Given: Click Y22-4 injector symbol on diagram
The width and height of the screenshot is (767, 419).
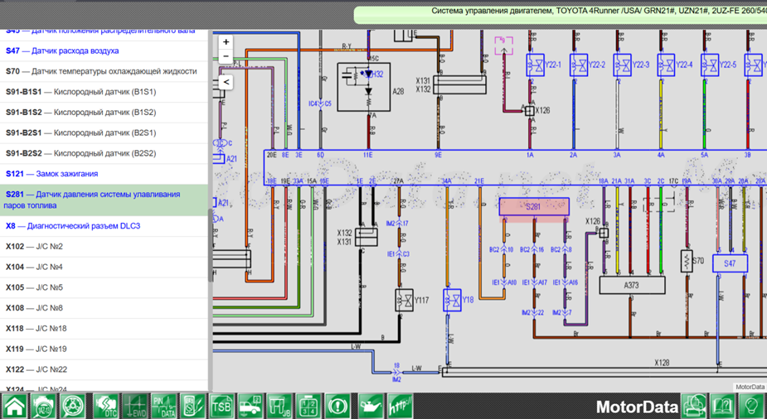Looking at the screenshot, I should point(666,65).
